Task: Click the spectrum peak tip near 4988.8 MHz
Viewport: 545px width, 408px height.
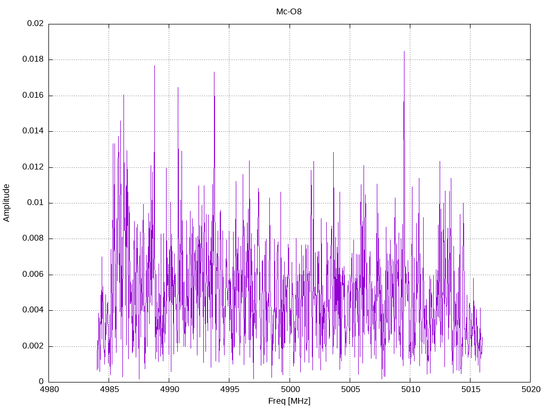Action: click(155, 66)
